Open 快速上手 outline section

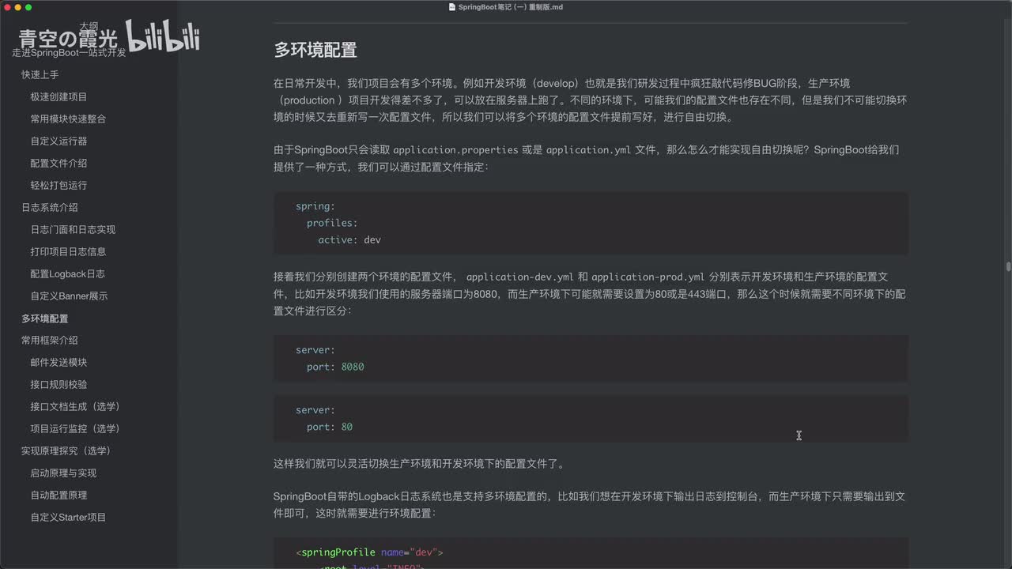click(40, 74)
